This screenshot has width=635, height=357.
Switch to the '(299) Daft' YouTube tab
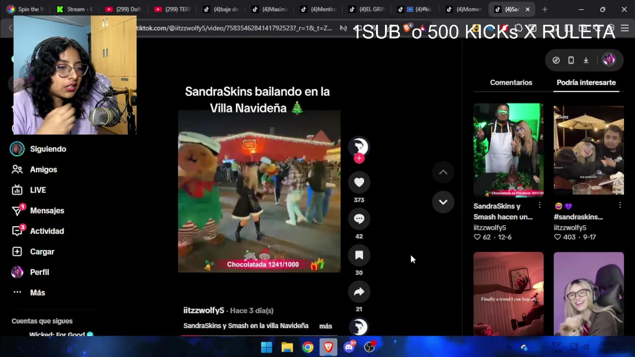click(124, 9)
